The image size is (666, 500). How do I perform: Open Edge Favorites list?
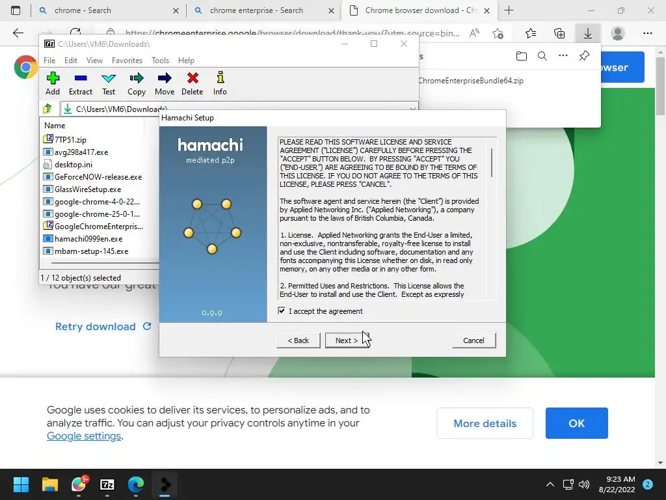[531, 33]
